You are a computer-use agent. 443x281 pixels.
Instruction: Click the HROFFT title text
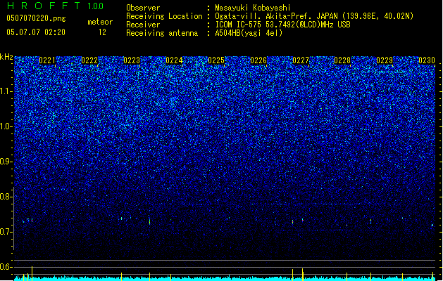coord(44,6)
